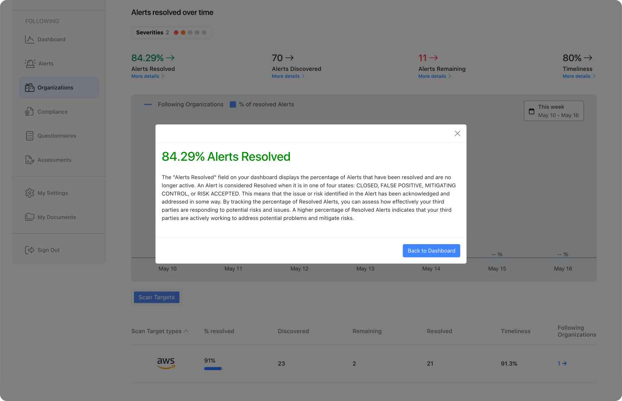Close the Alerts Resolved dialog with X
Image resolution: width=622 pixels, height=401 pixels.
point(457,134)
